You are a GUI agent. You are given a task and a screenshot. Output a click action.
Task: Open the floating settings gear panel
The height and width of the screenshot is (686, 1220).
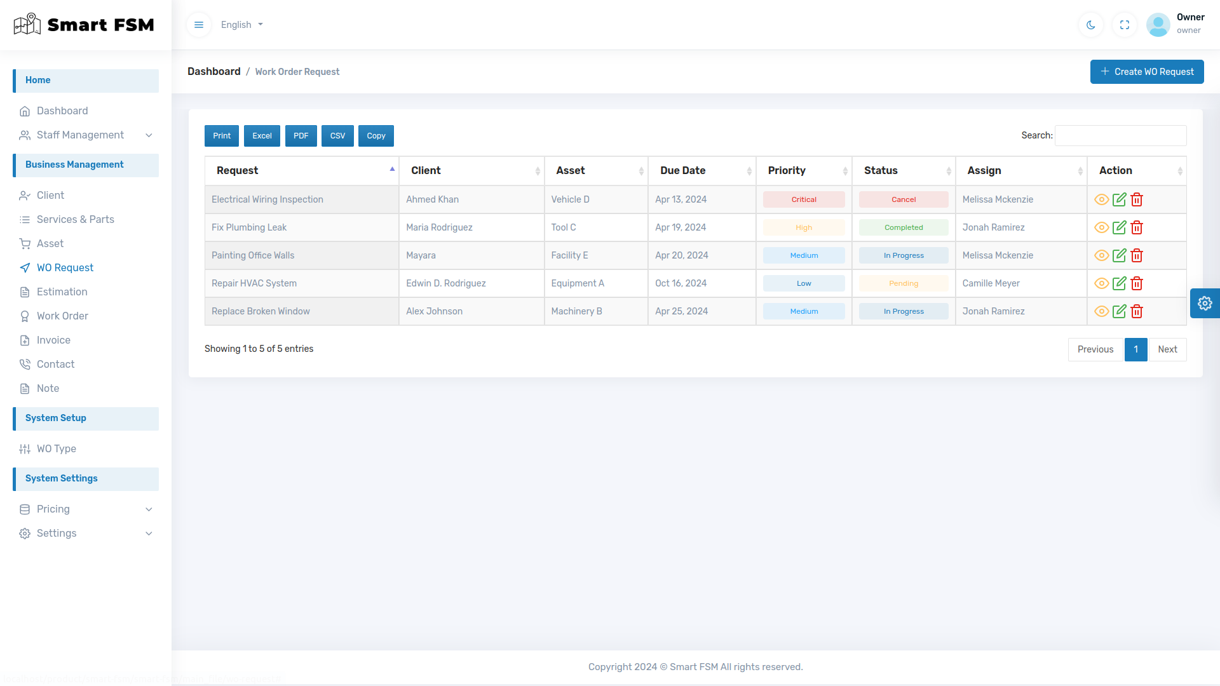(1205, 303)
